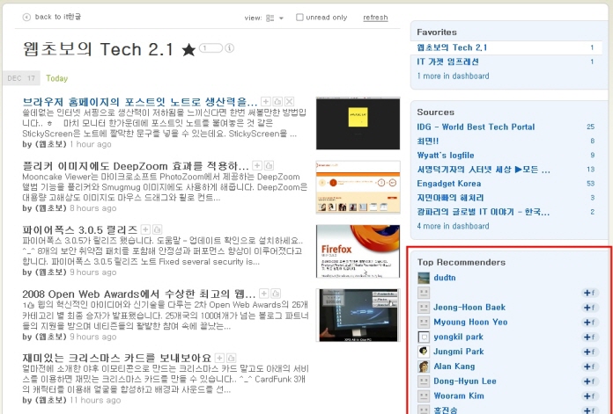
Task: Click the plus icon on the 포스트잇 노트 article
Action: point(265,102)
